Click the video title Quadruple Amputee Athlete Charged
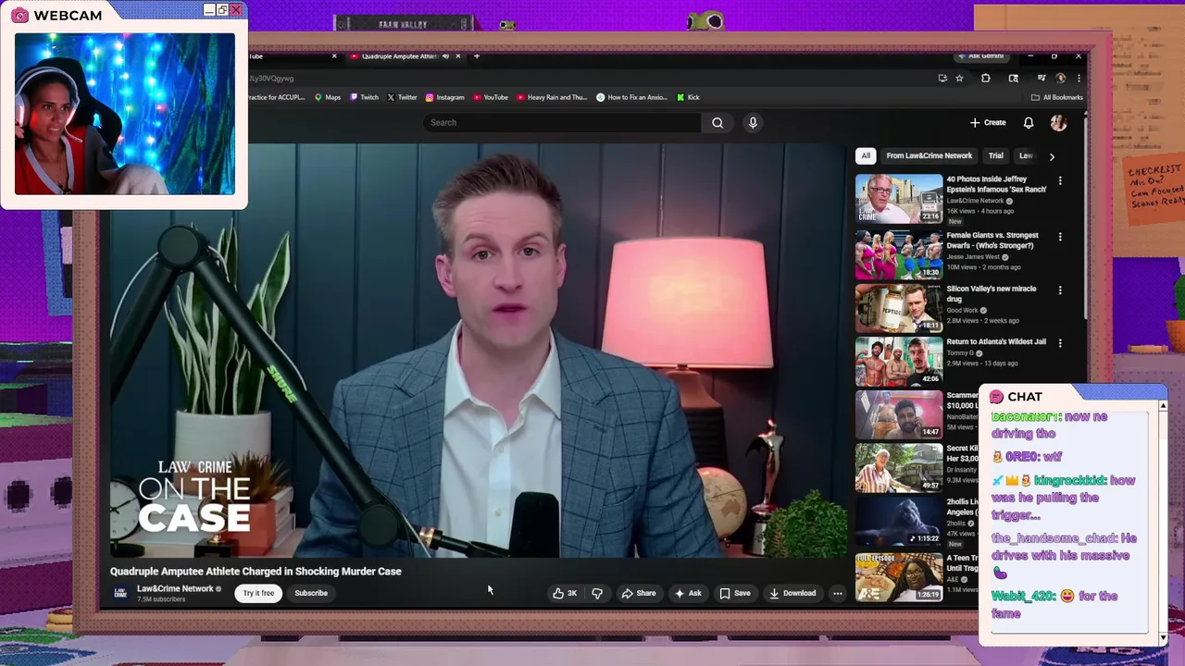The height and width of the screenshot is (666, 1185). pyautogui.click(x=256, y=572)
